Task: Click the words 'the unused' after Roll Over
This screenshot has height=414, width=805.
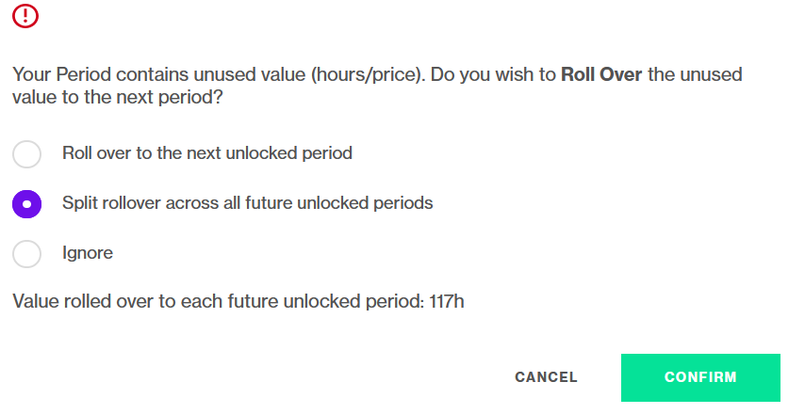Action: click(695, 75)
